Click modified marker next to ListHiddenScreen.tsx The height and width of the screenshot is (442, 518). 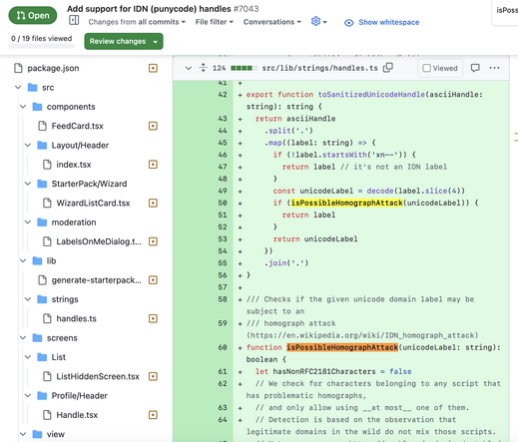click(153, 376)
